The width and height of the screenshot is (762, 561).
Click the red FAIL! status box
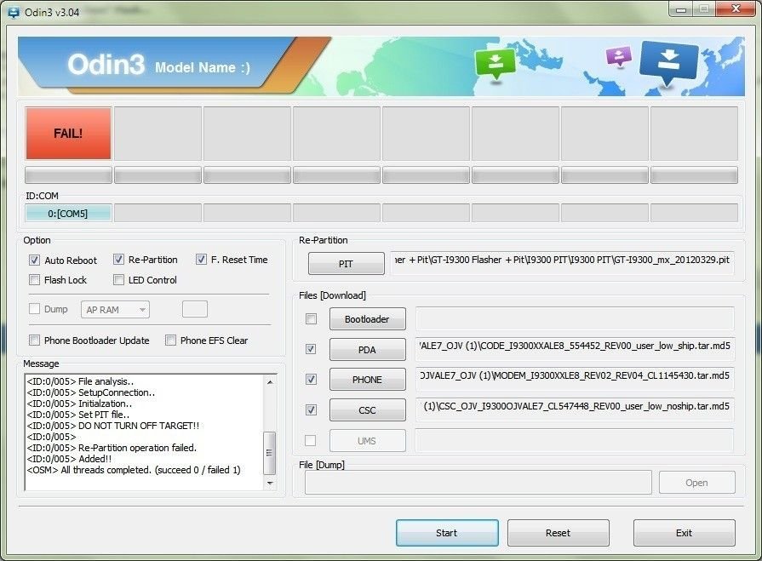tap(68, 134)
